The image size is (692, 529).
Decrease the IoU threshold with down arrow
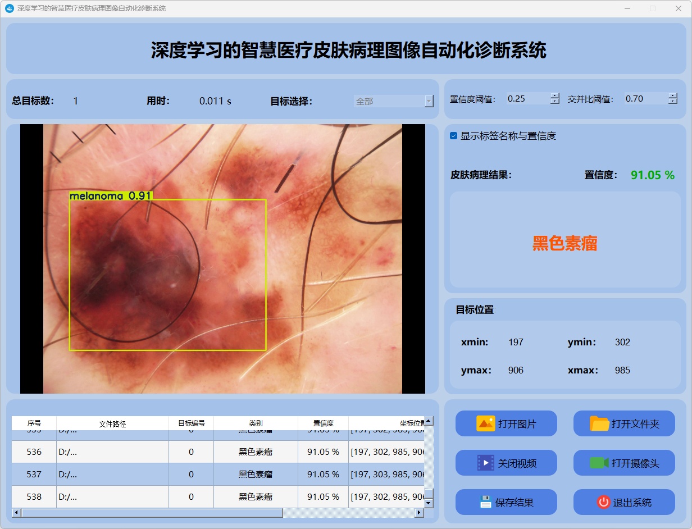(x=673, y=102)
